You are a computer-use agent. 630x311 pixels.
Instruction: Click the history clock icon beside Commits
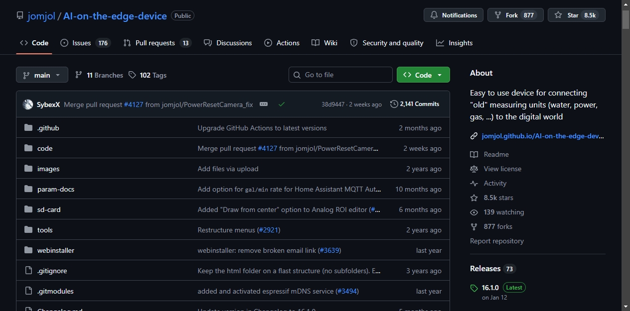click(394, 104)
